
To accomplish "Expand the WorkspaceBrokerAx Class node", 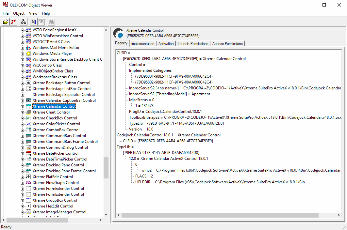I will (x=22, y=77).
